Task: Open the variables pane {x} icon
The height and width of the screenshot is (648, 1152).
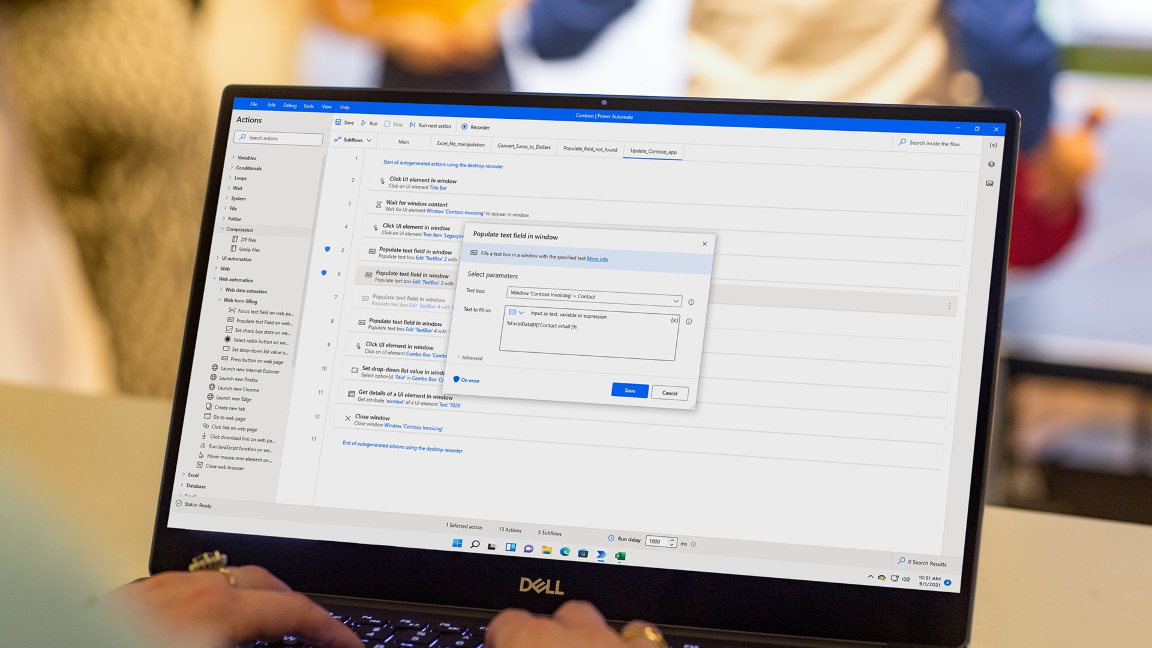Action: [x=993, y=145]
